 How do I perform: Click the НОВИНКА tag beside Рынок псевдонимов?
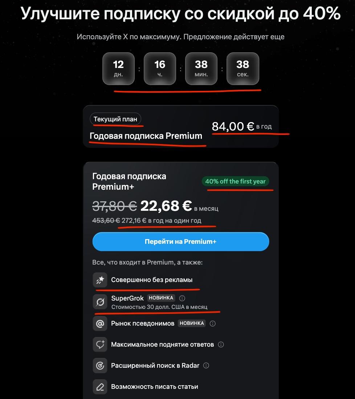pos(192,323)
